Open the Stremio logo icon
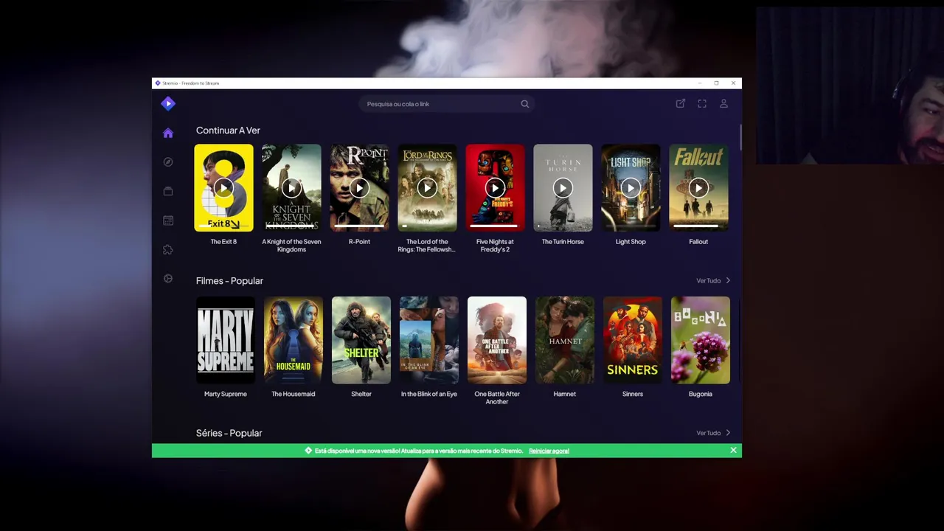This screenshot has width=944, height=531. click(x=168, y=104)
